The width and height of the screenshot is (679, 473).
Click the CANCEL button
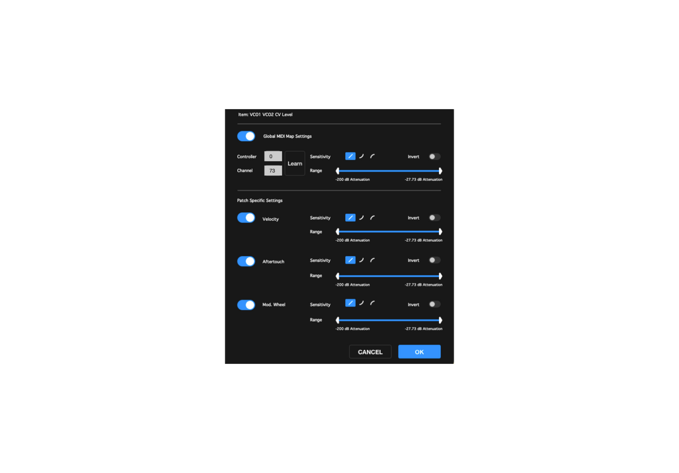[370, 352]
